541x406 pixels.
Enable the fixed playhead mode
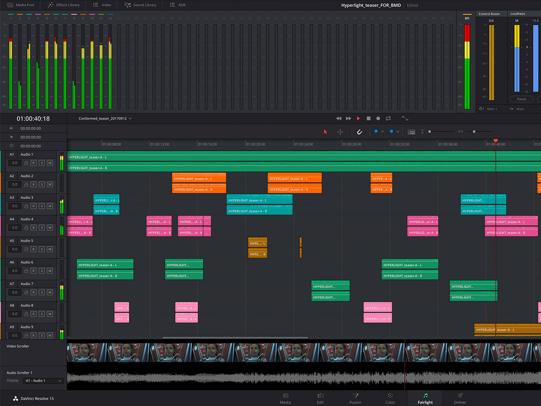(x=412, y=131)
